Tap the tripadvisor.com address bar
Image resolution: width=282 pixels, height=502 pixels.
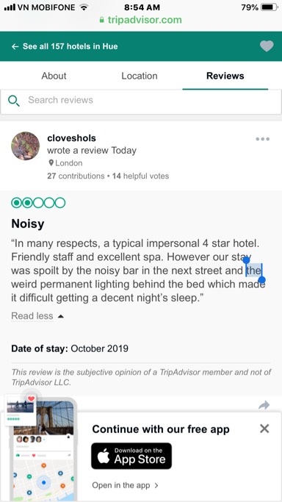(141, 20)
